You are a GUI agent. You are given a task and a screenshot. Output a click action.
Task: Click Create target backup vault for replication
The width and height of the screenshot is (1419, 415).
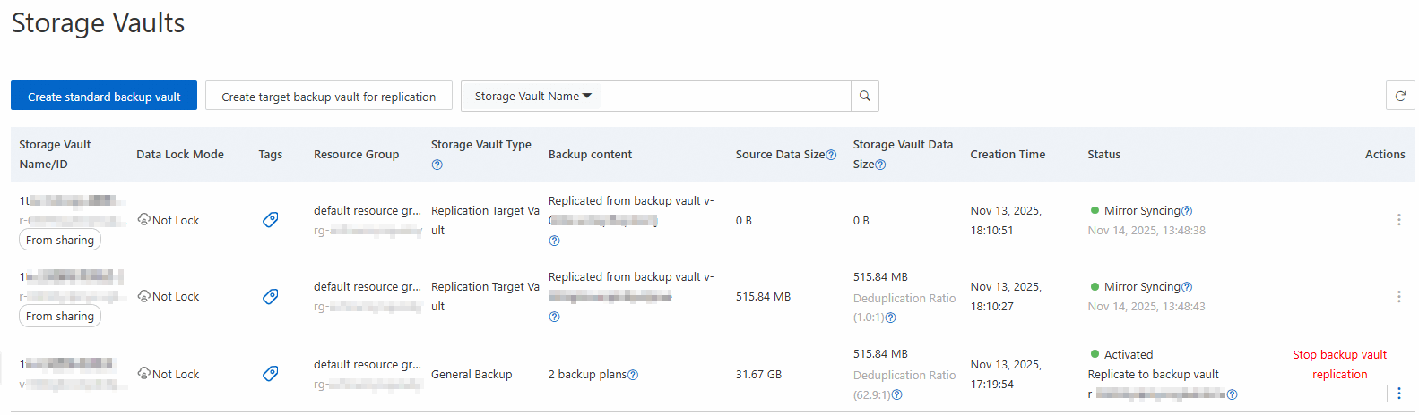(x=328, y=96)
